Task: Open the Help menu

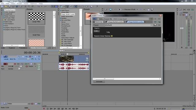Action: [41, 4]
